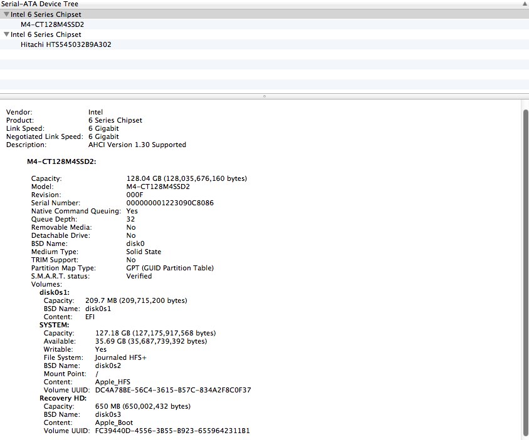Click the S.M.A.R.T. status 'Verified' value
This screenshot has width=529, height=440.
pos(139,276)
